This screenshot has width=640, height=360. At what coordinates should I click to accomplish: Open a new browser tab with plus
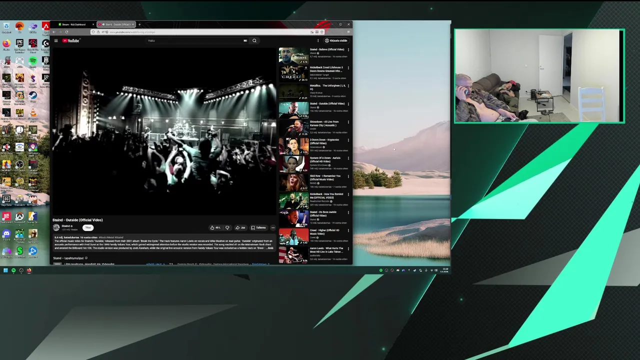click(x=139, y=24)
